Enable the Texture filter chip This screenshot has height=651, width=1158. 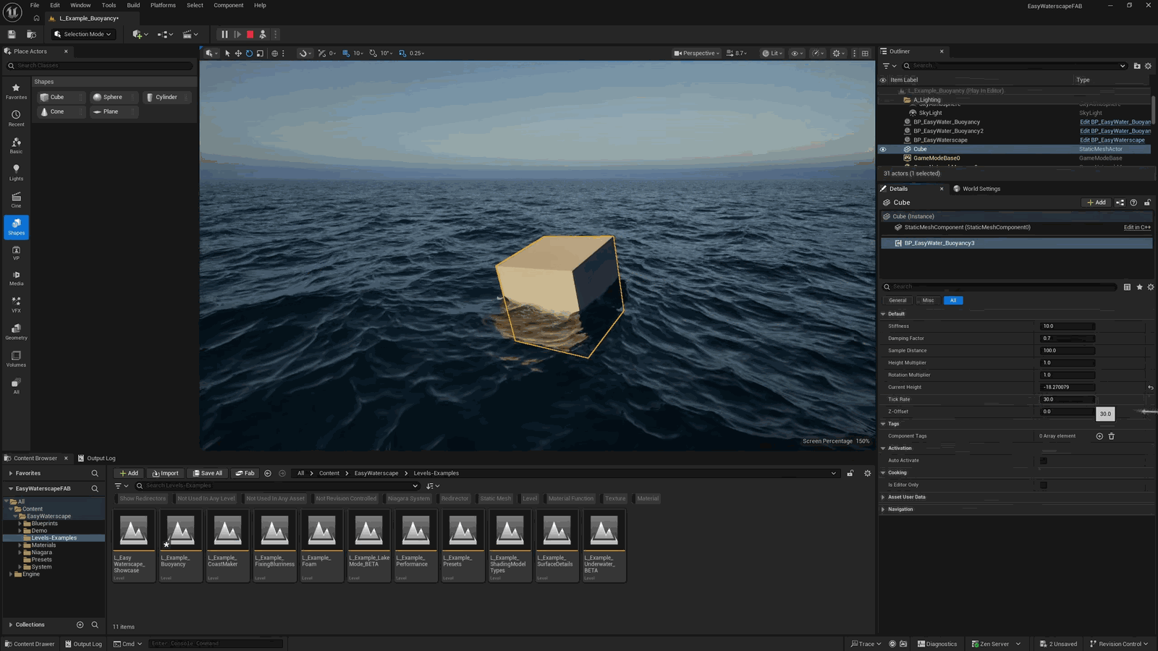[x=615, y=498]
